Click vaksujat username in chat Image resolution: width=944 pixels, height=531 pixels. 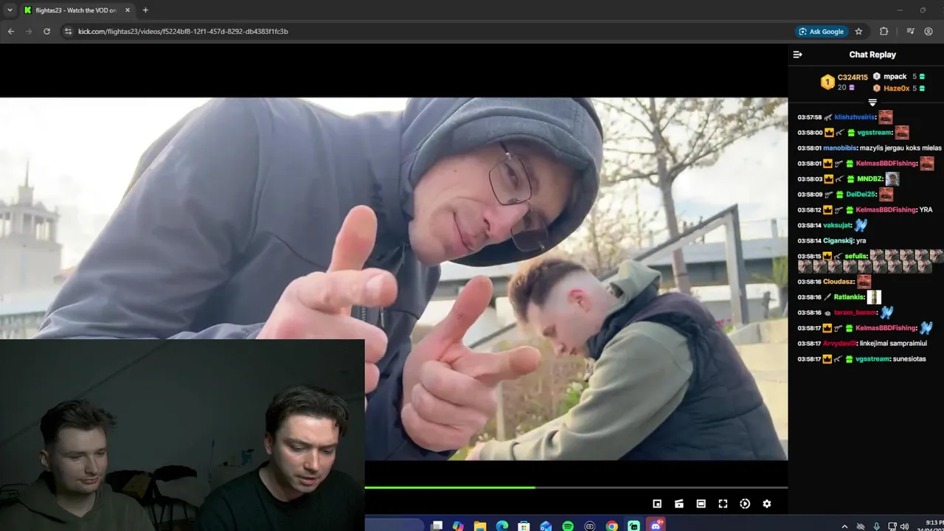pos(837,226)
